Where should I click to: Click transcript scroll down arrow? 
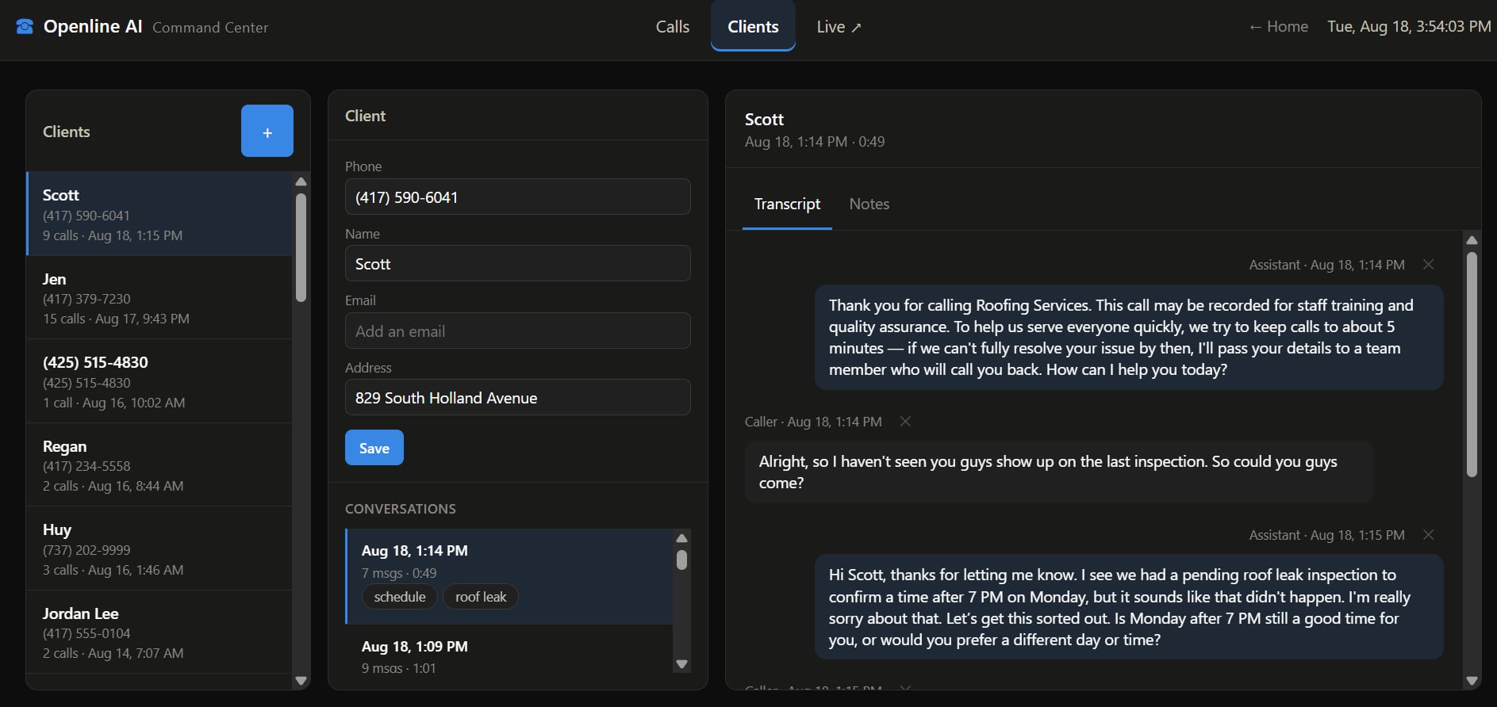[1472, 680]
